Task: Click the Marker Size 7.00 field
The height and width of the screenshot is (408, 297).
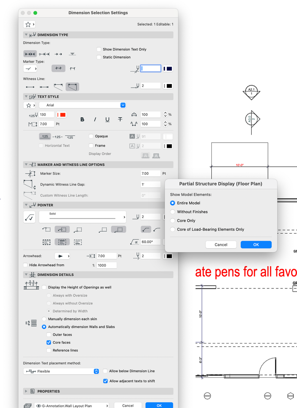Action: pos(151,174)
